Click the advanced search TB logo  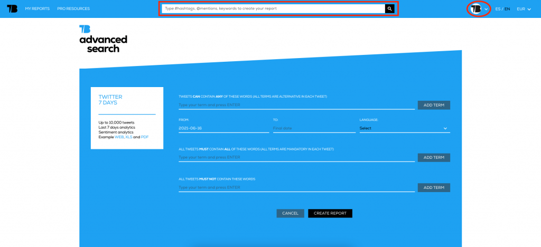[85, 29]
